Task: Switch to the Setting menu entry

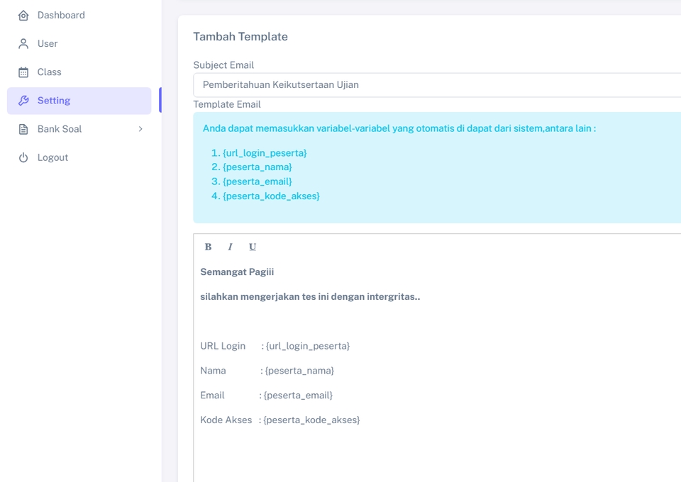Action: point(55,100)
